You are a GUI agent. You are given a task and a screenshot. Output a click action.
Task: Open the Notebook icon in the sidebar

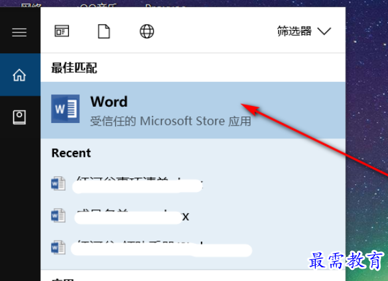click(x=19, y=117)
